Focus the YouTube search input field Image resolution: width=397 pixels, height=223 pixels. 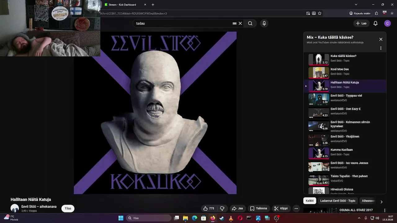click(x=183, y=23)
